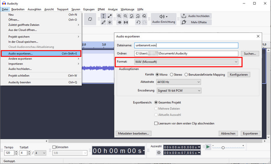This screenshot has height=164, width=271.
Task: Click the Konfigurieren button
Action: click(239, 75)
